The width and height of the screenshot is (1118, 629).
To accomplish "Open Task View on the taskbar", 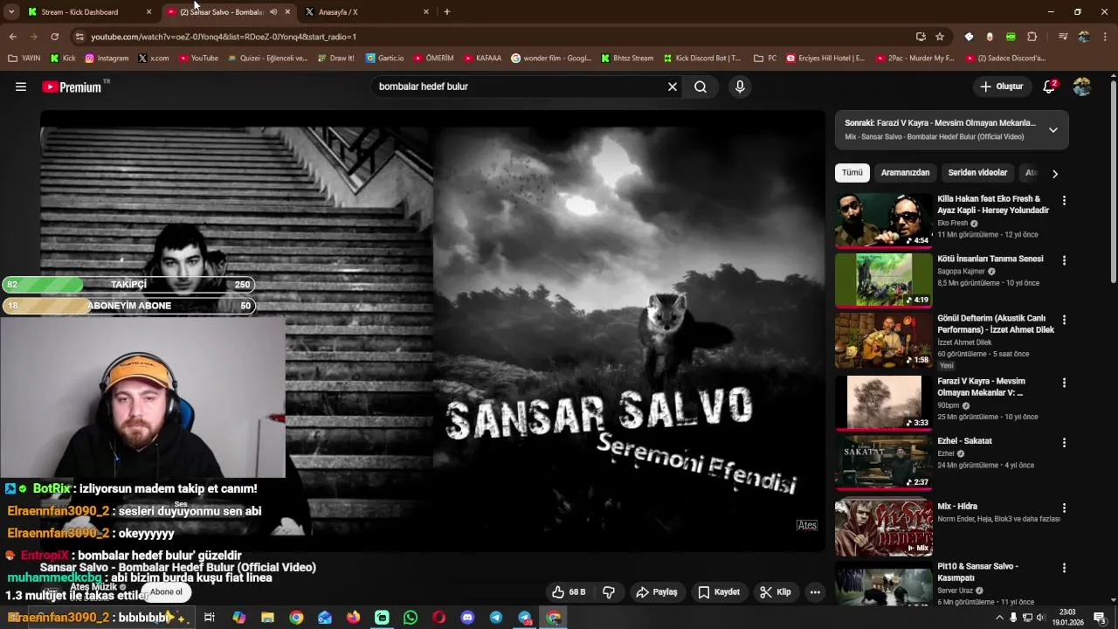I will pyautogui.click(x=210, y=618).
